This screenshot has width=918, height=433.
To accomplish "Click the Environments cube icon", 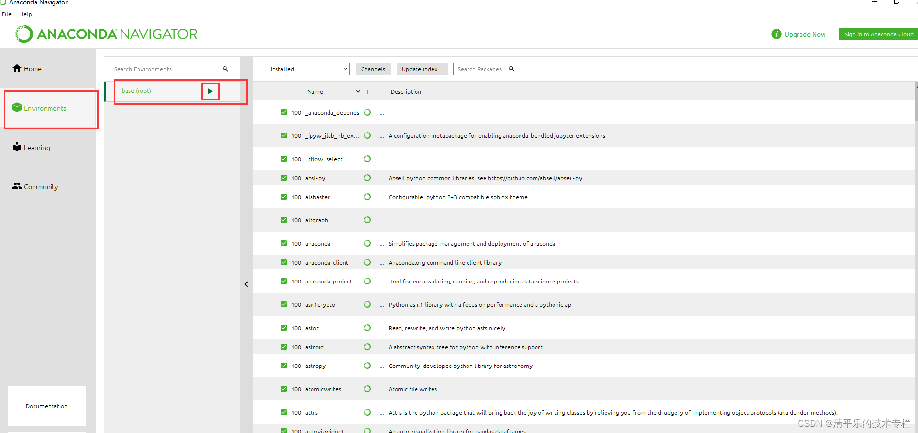I will (x=17, y=107).
